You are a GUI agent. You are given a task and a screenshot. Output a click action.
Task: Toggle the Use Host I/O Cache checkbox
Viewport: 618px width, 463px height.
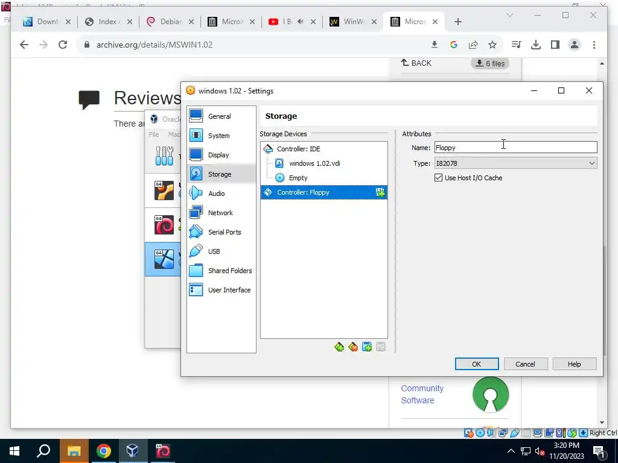point(438,178)
